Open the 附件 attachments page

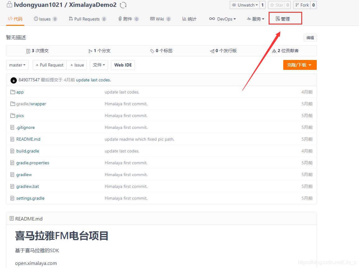tap(128, 19)
